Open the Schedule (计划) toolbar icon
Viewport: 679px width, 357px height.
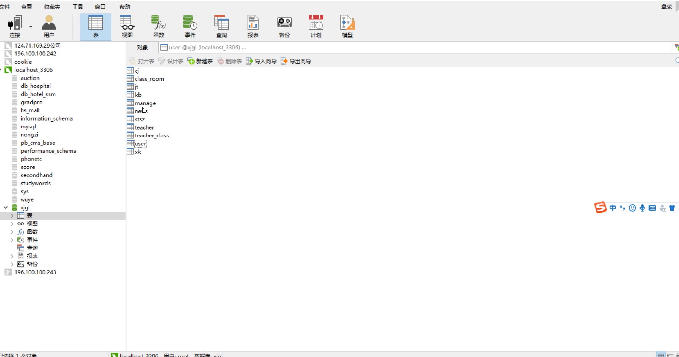(316, 27)
